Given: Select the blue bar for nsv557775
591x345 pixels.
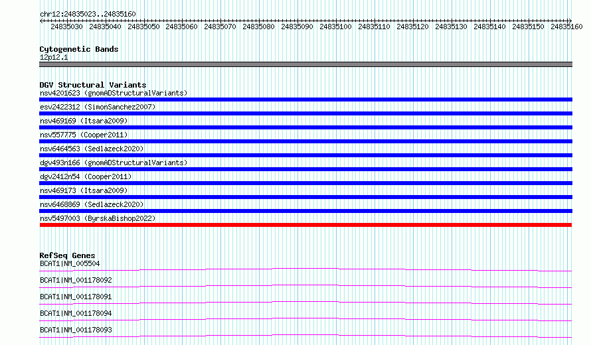Looking at the screenshot, I should point(305,141).
